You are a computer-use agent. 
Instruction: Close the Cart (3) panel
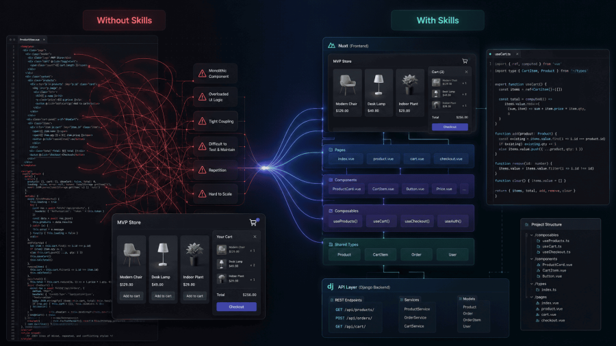[466, 72]
